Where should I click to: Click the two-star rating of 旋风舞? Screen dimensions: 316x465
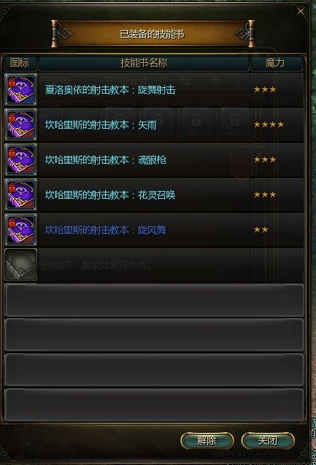[261, 230]
